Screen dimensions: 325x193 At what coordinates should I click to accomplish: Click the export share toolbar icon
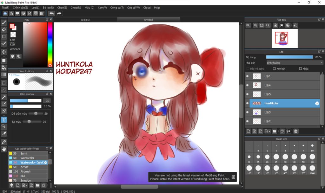pyautogui.click(x=11, y=13)
